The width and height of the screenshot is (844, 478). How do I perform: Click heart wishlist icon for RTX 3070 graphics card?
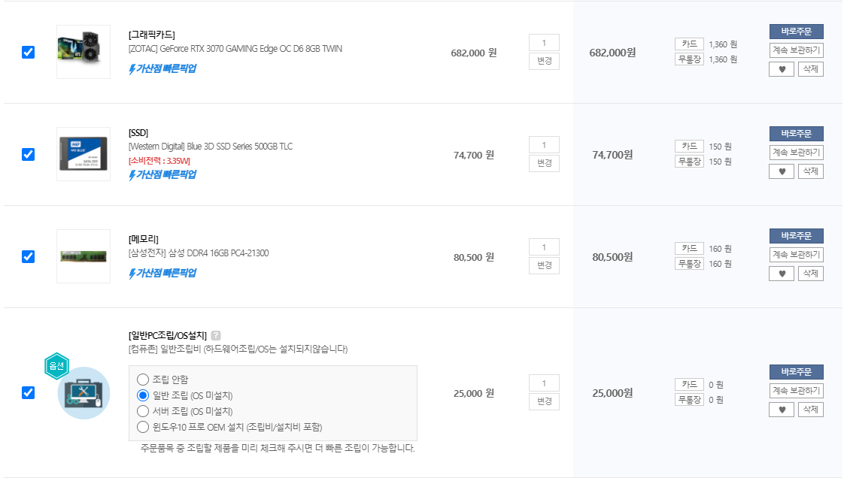pos(782,69)
